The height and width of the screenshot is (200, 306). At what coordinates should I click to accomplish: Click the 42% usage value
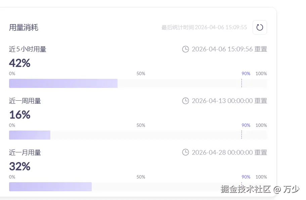[x=19, y=63]
